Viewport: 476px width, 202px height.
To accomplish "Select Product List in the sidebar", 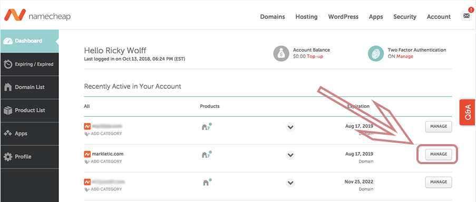I will tap(30, 110).
